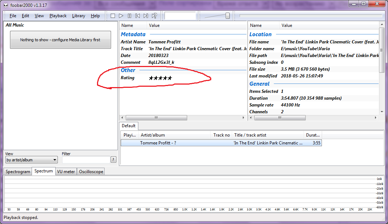Click the scroll-down arrow in right properties panel
Image resolution: width=388 pixels, height=224 pixels.
(382, 111)
